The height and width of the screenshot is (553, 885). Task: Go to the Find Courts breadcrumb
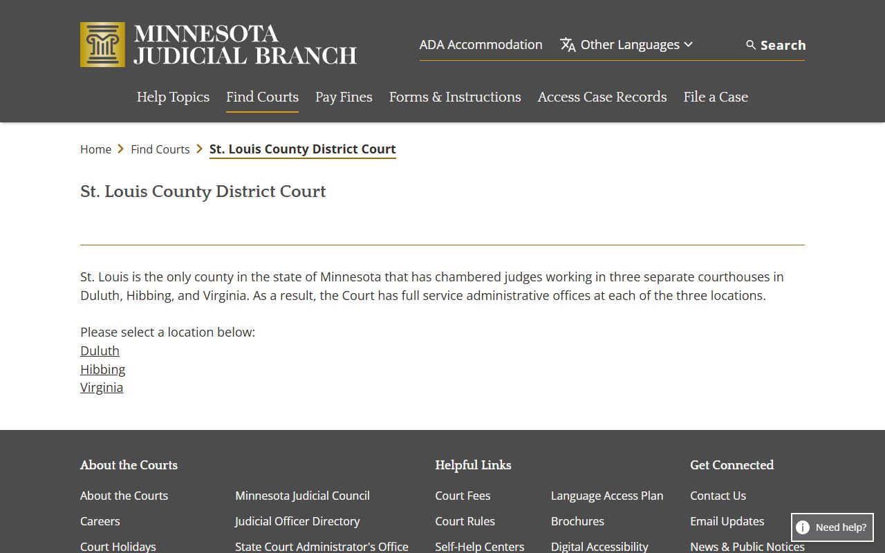(160, 149)
